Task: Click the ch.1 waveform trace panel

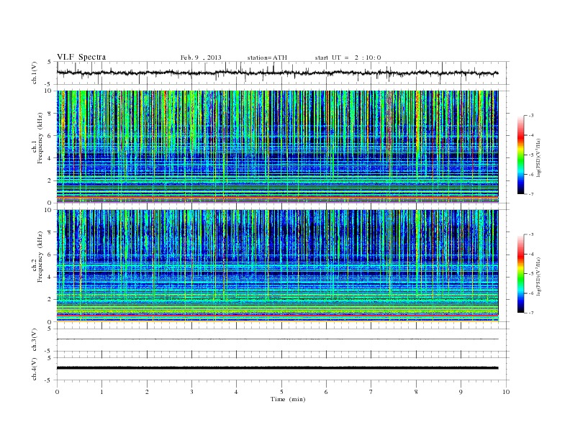Action: (x=283, y=73)
